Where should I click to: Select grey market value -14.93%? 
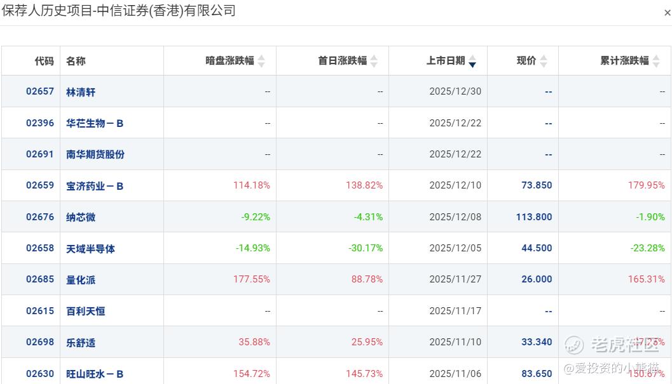tap(253, 248)
